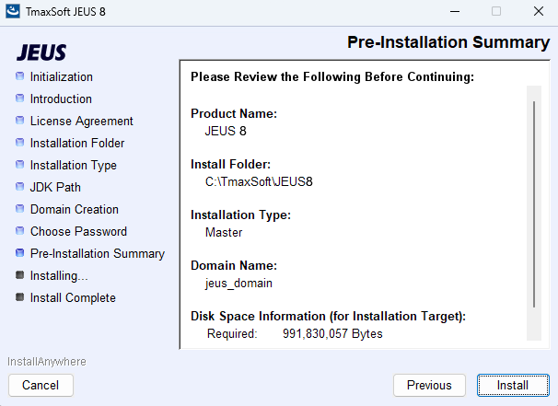Click the Choose Password step bullet icon
558x406 pixels.
pyautogui.click(x=20, y=230)
